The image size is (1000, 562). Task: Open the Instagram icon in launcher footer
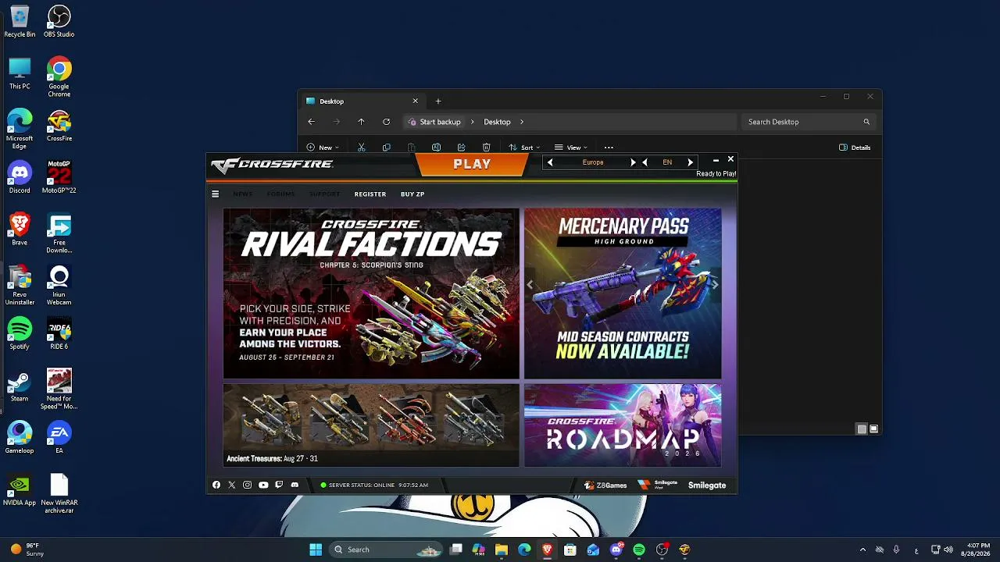248,485
